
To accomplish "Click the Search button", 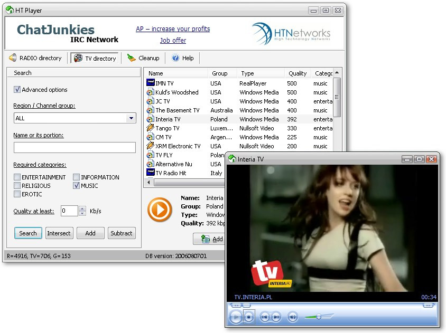I will click(x=28, y=233).
